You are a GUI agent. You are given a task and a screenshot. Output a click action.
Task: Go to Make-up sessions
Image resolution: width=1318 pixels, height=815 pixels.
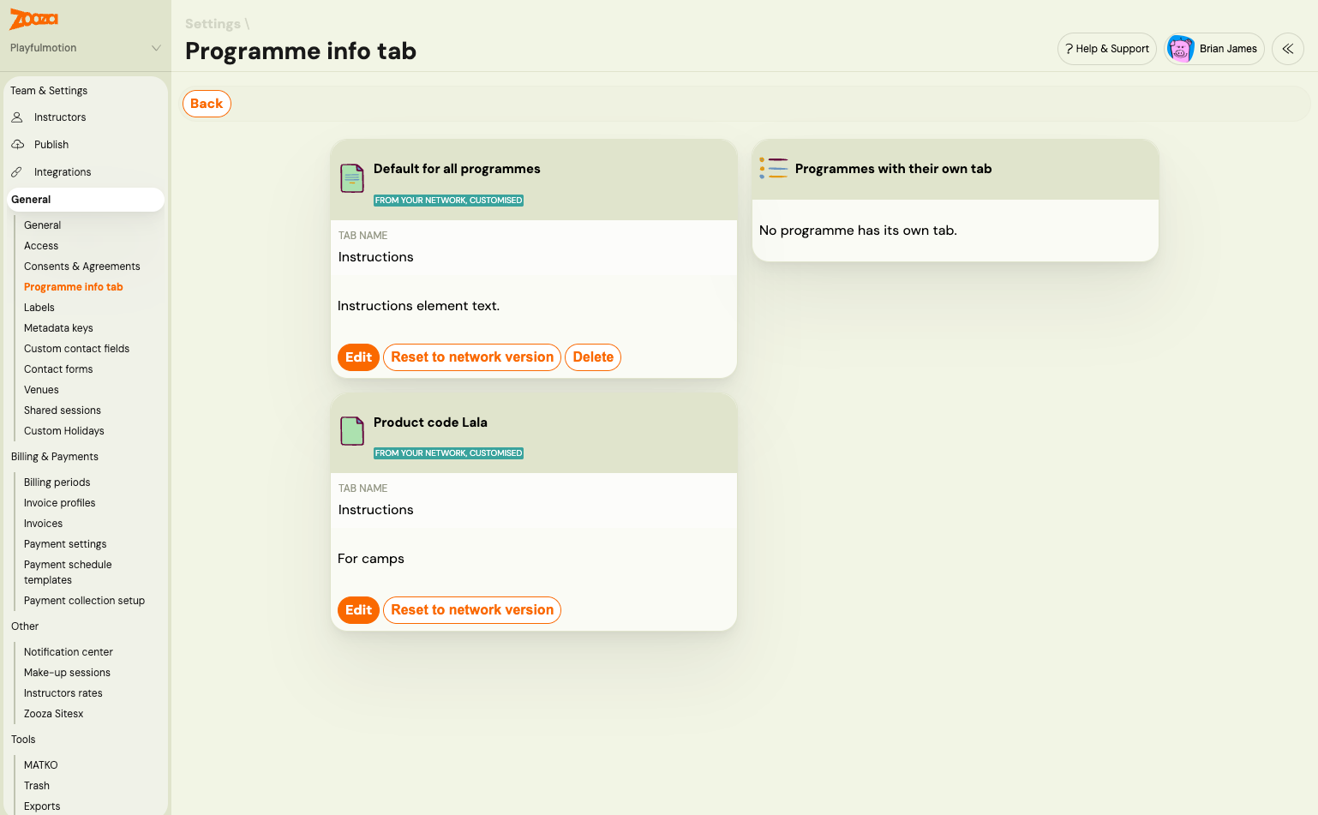pyautogui.click(x=67, y=673)
